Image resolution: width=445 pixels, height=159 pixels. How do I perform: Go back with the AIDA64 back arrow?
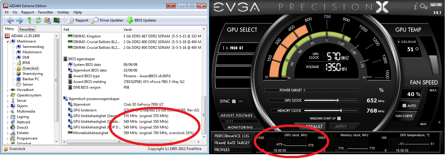[11, 20]
